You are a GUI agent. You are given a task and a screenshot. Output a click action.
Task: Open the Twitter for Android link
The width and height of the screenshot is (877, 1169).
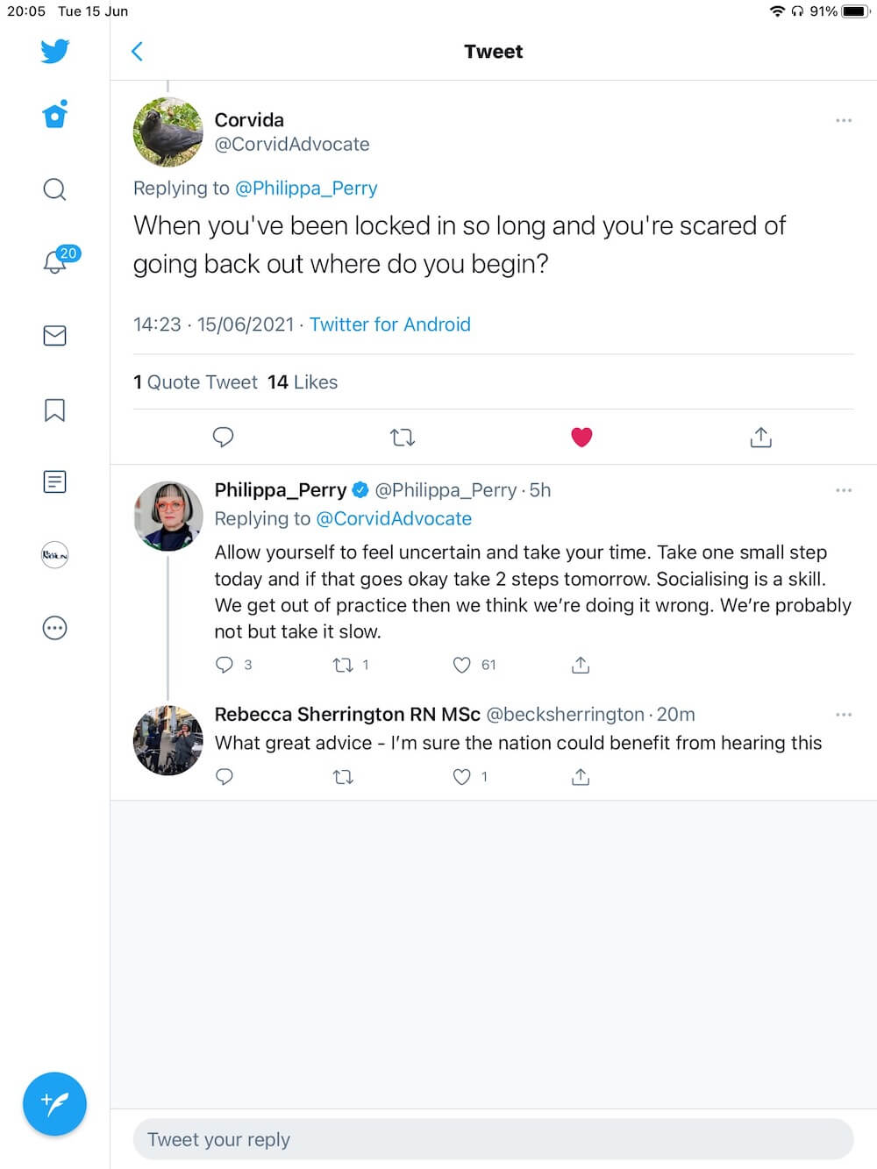pyautogui.click(x=390, y=324)
